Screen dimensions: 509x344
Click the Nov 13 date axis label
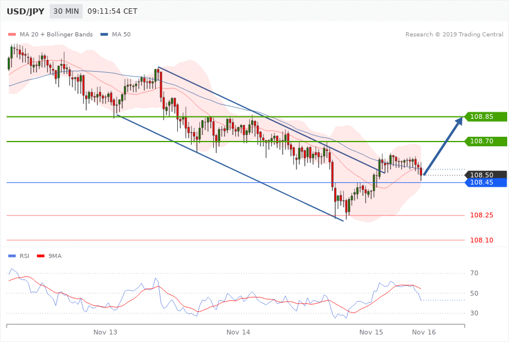pyautogui.click(x=105, y=332)
